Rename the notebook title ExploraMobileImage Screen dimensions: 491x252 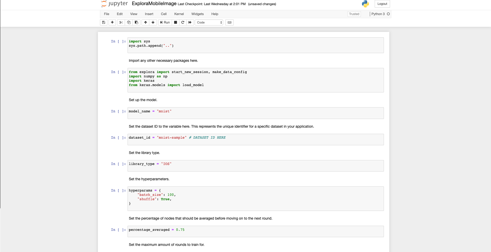154,4
